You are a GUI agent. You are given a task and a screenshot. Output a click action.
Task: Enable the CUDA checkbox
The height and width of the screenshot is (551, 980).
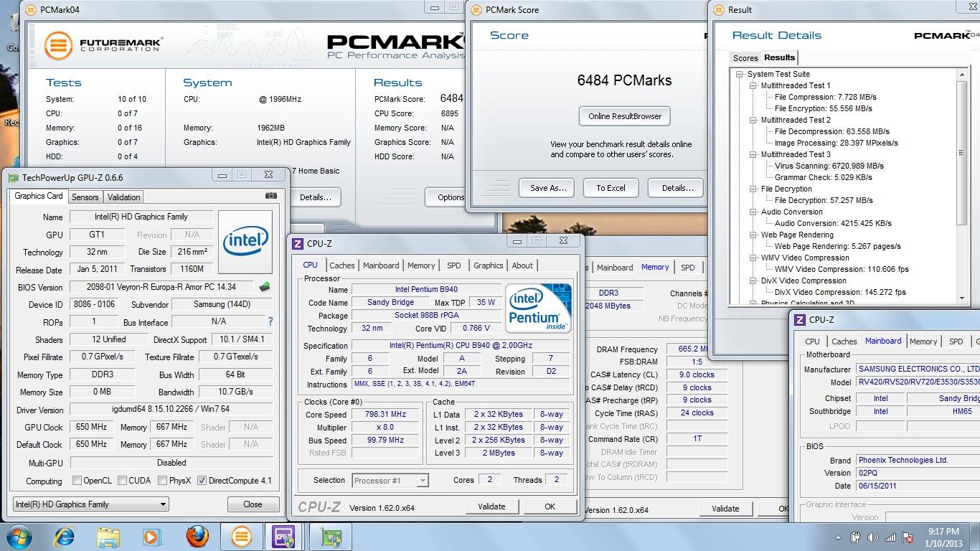(x=123, y=481)
